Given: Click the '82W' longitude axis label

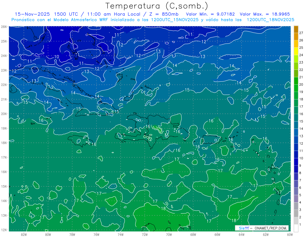Looking at the screenshot, I should (x=24, y=235).
